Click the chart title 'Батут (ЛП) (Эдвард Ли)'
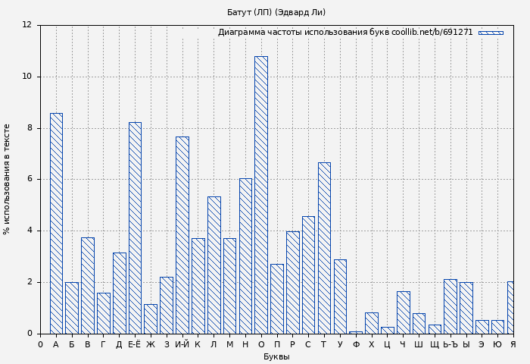The height and width of the screenshot is (364, 530). pyautogui.click(x=276, y=12)
